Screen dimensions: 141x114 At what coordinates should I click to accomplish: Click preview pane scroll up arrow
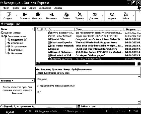point(139,77)
